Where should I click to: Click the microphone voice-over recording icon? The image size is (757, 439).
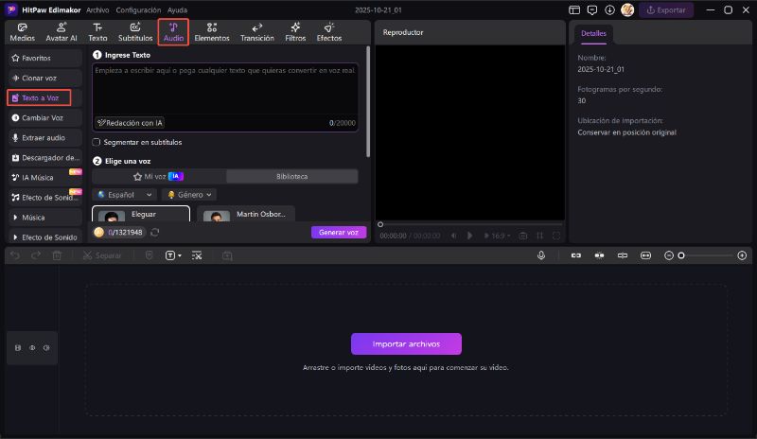(x=541, y=255)
